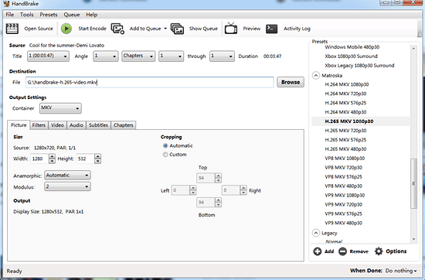Click the Left crop stepper
This screenshot has height=280, width=425.
[192, 190]
